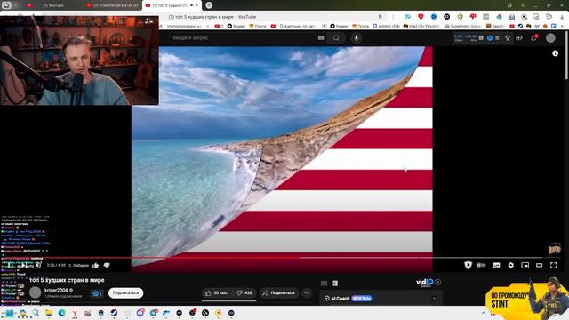Image resolution: width=569 pixels, height=320 pixels.
Task: Click the STINT promo code banner
Action: tap(527, 298)
